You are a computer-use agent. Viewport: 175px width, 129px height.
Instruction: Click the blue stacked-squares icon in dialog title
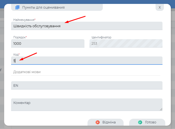[17, 8]
